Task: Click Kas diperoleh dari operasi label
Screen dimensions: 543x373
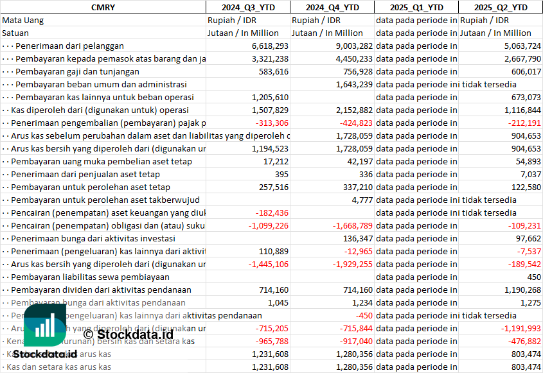Action: pyautogui.click(x=100, y=110)
